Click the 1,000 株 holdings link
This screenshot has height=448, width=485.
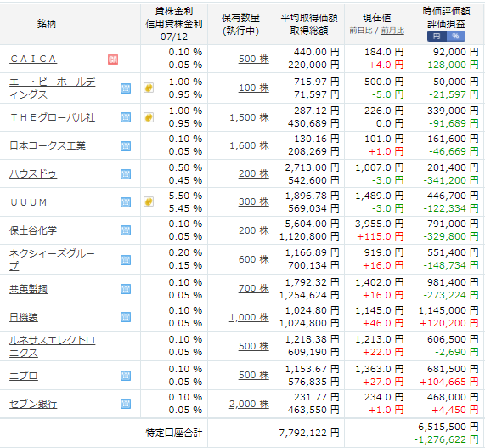coord(249,317)
